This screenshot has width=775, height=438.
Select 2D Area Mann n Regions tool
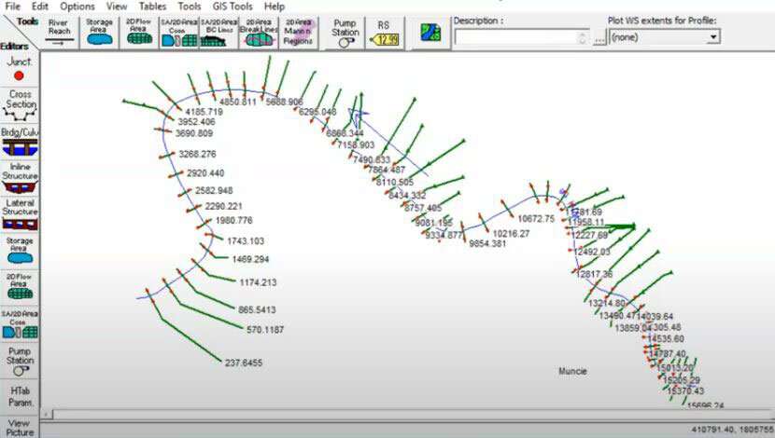click(299, 33)
